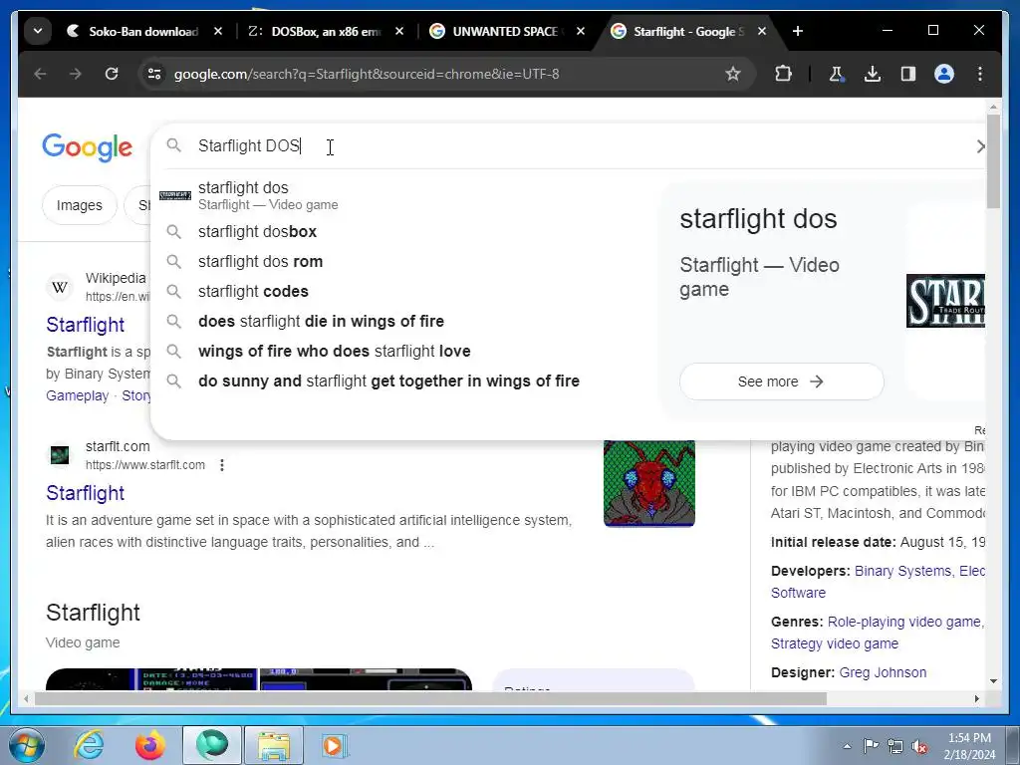The height and width of the screenshot is (765, 1020).
Task: Open a new tab with plus button
Action: tap(798, 31)
